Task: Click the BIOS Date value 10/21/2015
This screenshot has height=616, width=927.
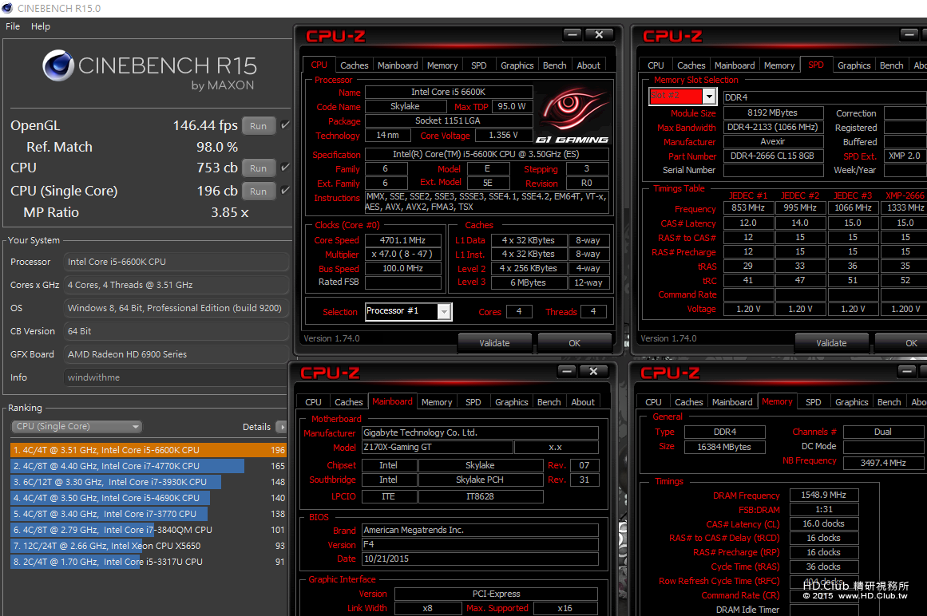Action: click(480, 559)
